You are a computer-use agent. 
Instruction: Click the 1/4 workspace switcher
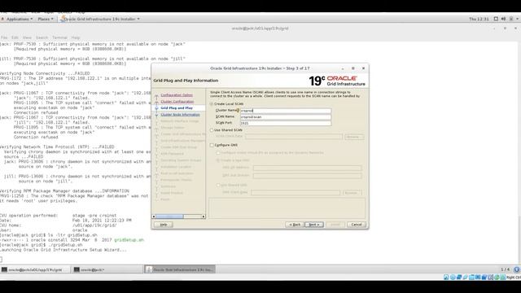pyautogui.click(x=505, y=269)
